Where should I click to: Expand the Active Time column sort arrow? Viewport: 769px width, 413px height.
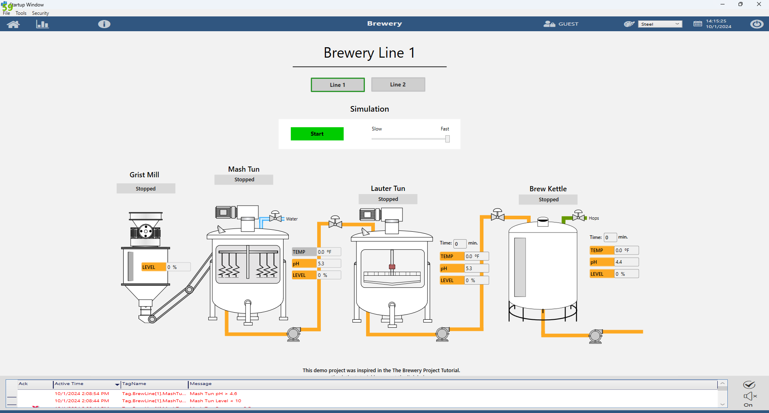[117, 385]
